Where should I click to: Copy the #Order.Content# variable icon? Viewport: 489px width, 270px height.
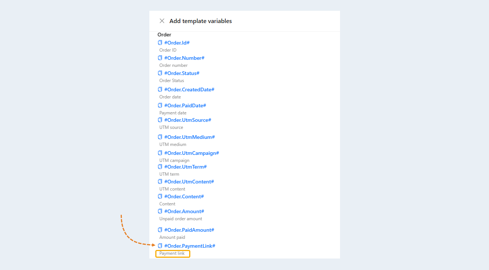160,196
